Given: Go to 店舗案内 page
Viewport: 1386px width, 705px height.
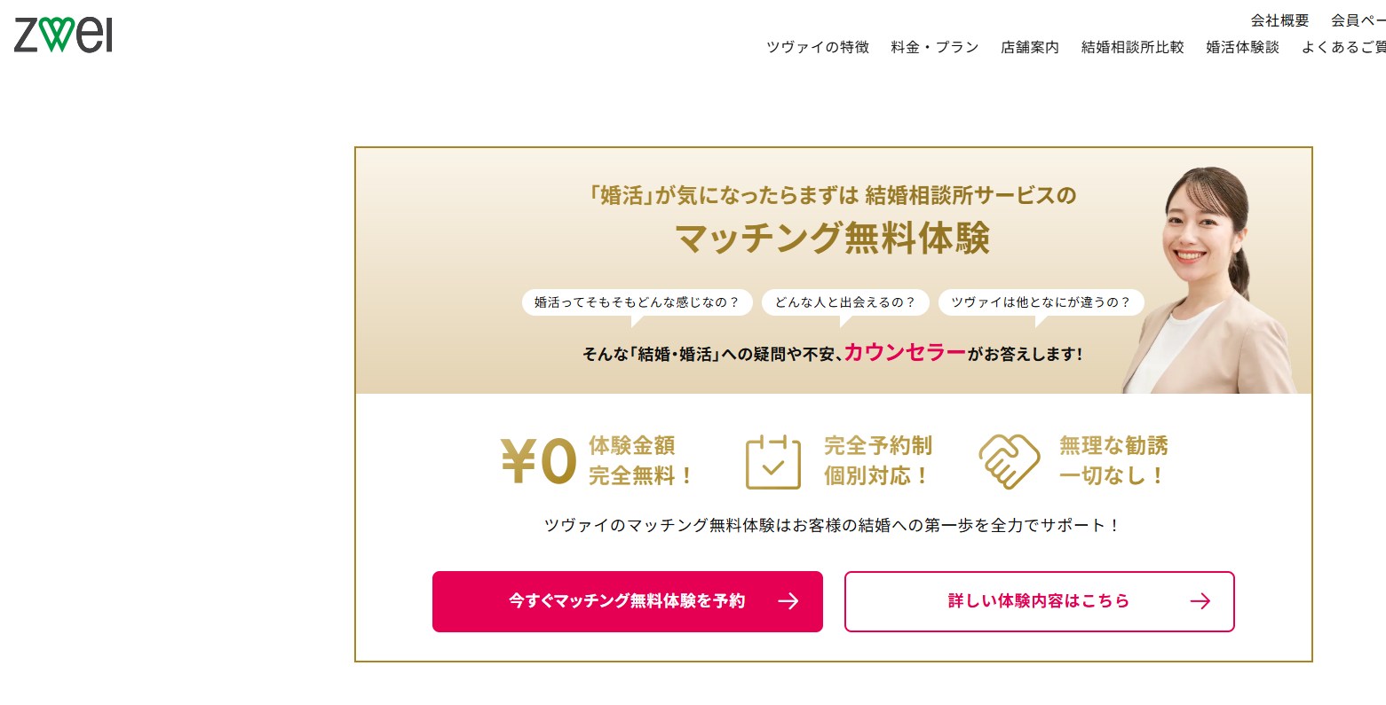Looking at the screenshot, I should 1029,47.
